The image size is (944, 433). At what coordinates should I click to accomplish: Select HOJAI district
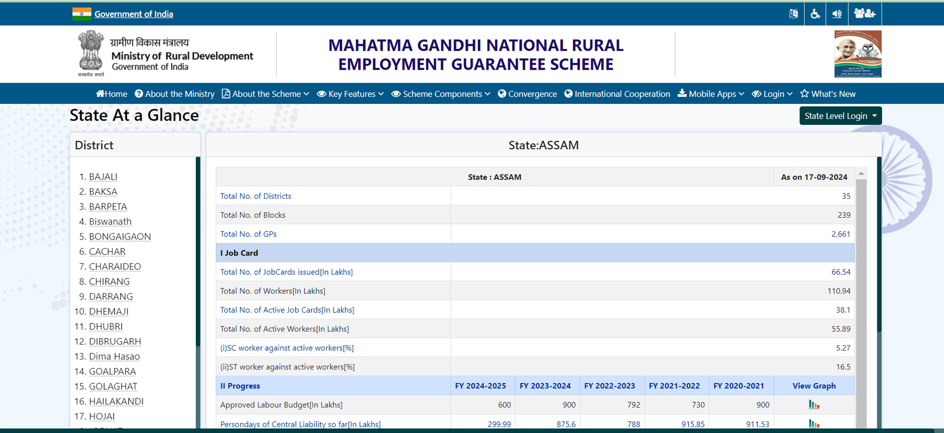click(102, 416)
